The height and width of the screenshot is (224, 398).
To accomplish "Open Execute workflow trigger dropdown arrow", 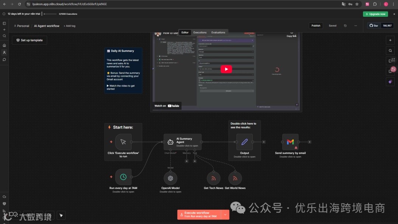I will pos(225,215).
